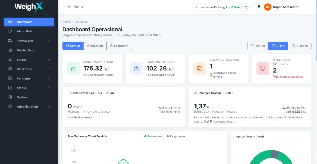Viewport: 317px width, 164px height.
Task: Click the Modul grid icon
Action: tap(10, 88)
